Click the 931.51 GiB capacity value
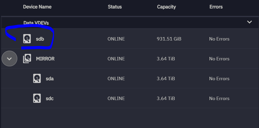 click(x=169, y=39)
